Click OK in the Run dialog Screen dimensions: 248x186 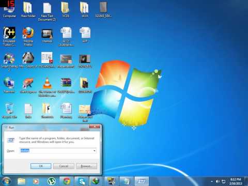[x=41, y=166]
